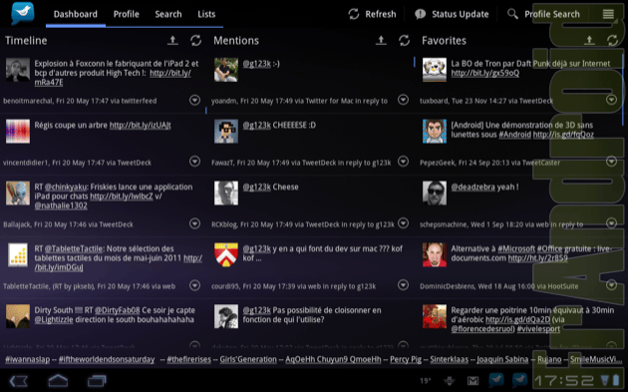Refresh the Favorites column
The height and width of the screenshot is (392, 628).
pos(612,40)
